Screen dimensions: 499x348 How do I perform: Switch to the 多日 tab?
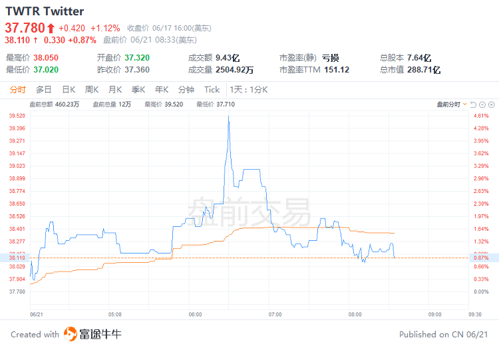(x=44, y=90)
